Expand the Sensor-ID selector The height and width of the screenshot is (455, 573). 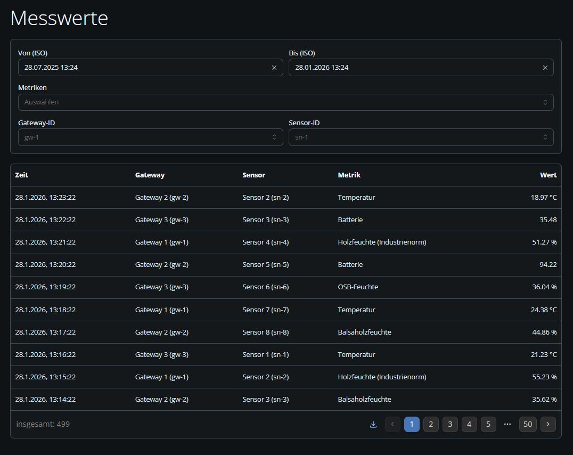pos(421,137)
